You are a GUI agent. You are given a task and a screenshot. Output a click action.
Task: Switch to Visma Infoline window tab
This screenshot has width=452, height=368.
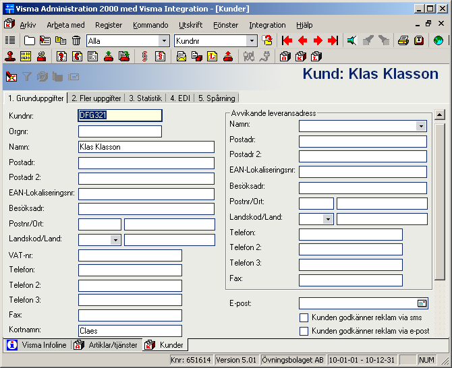(x=36, y=344)
